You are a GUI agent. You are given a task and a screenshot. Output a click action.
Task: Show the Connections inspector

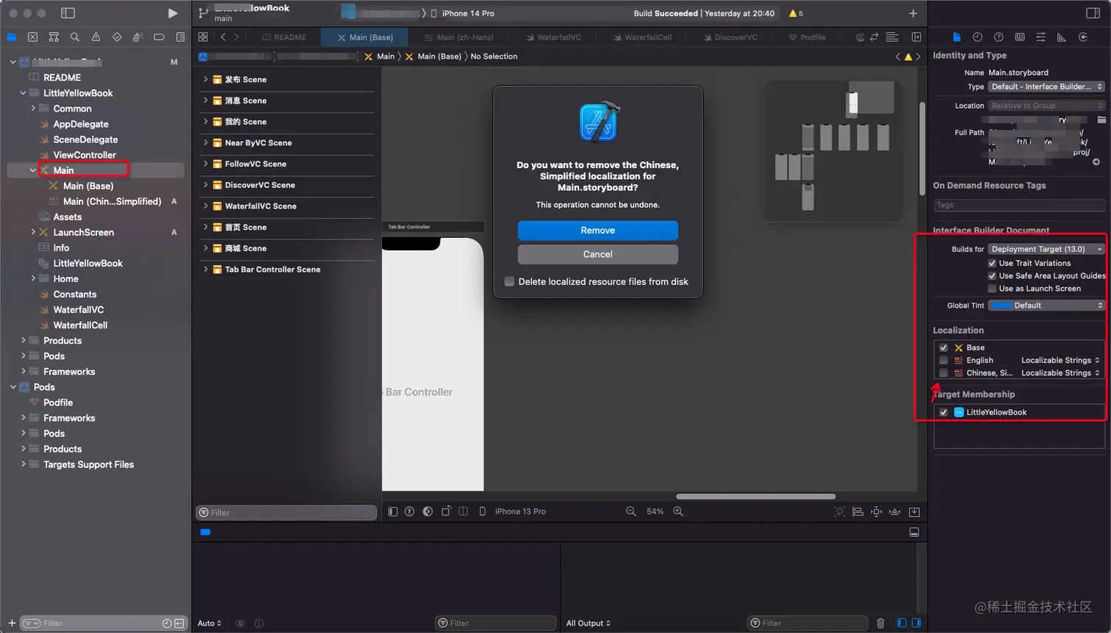[1083, 37]
